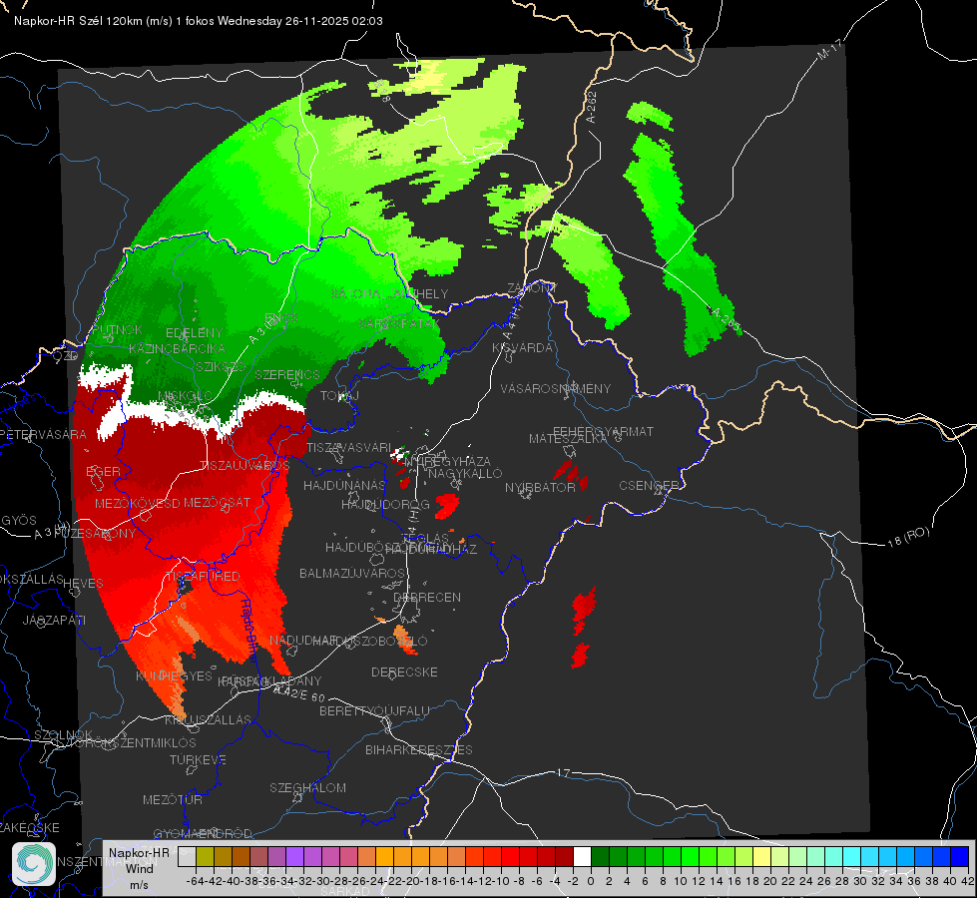
Task: Click the white legend swatch near zero
Action: coord(582,857)
